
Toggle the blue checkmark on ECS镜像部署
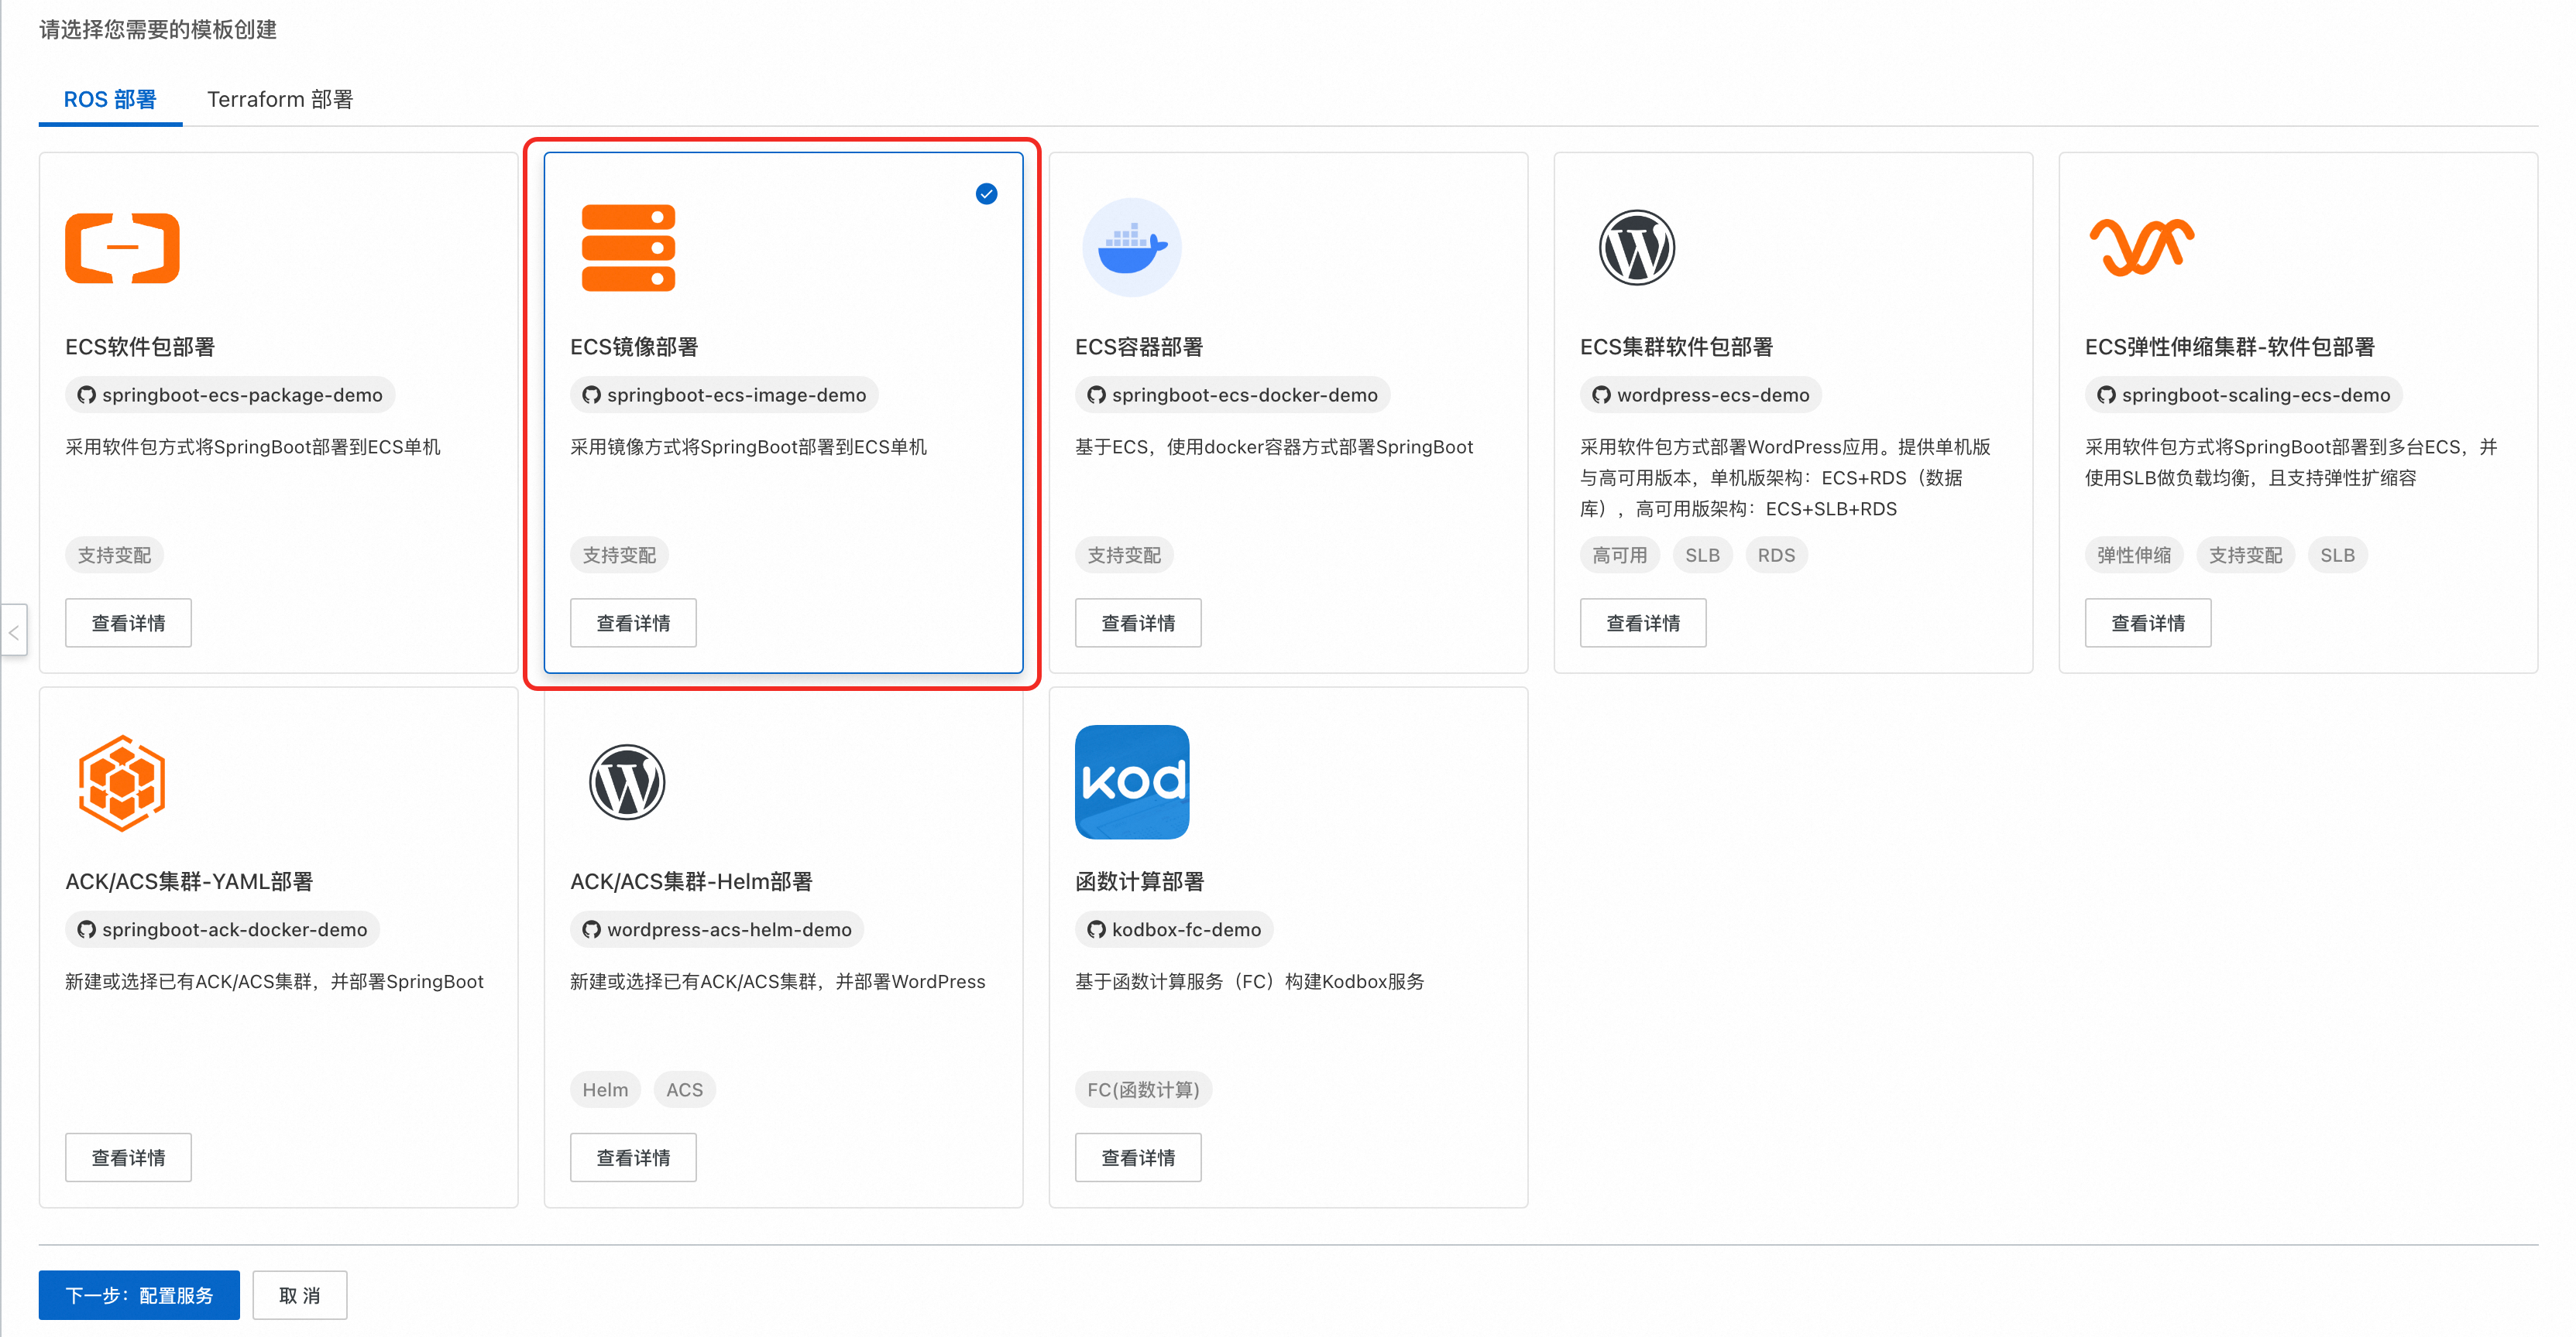(986, 194)
